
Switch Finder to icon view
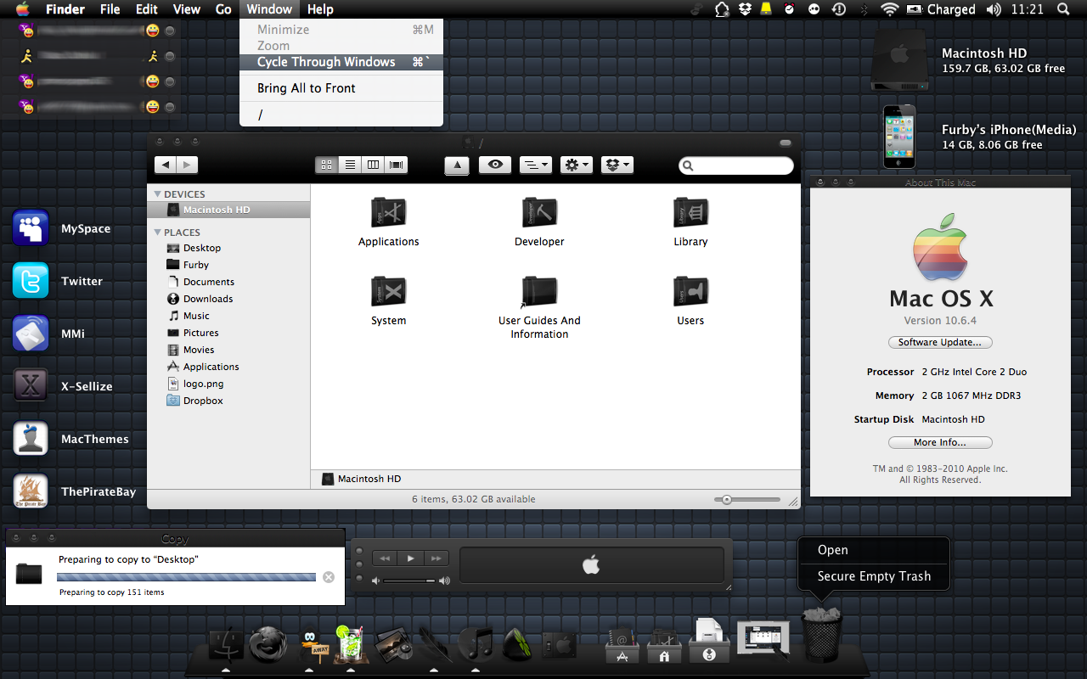tap(326, 165)
